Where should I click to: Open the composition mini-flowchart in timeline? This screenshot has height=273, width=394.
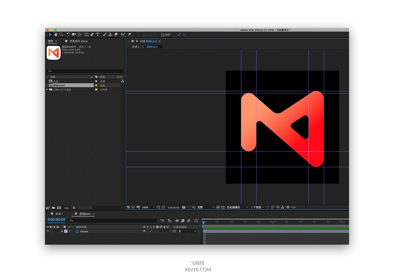point(162,220)
